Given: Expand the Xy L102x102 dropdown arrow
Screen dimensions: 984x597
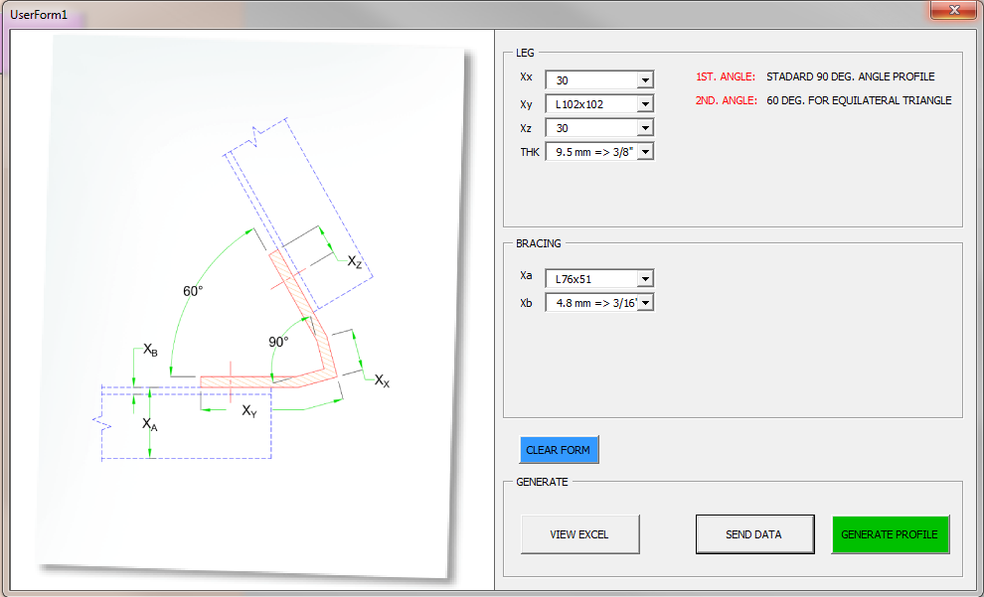Looking at the screenshot, I should [645, 104].
